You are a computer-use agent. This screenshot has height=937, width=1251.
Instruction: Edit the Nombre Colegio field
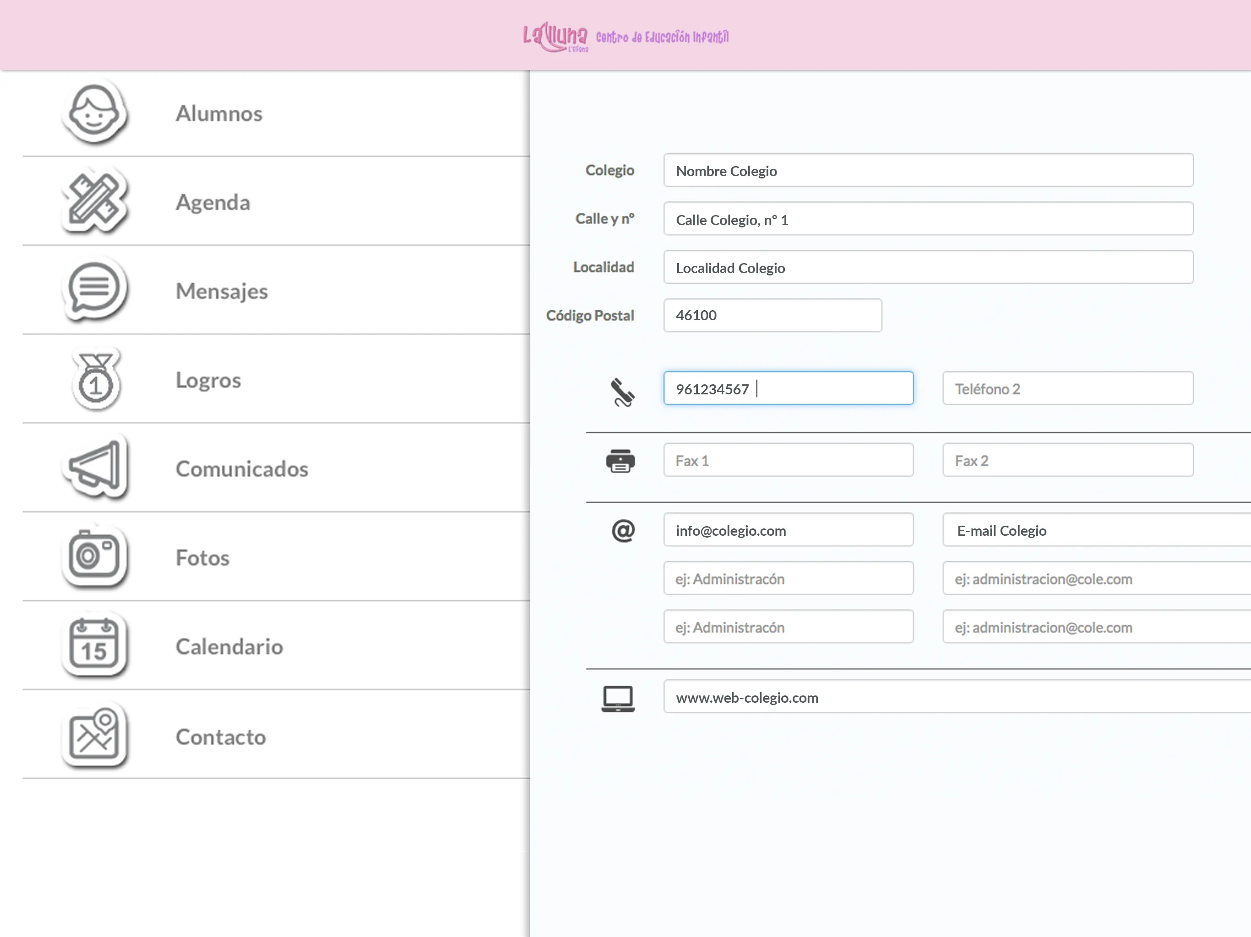click(928, 170)
